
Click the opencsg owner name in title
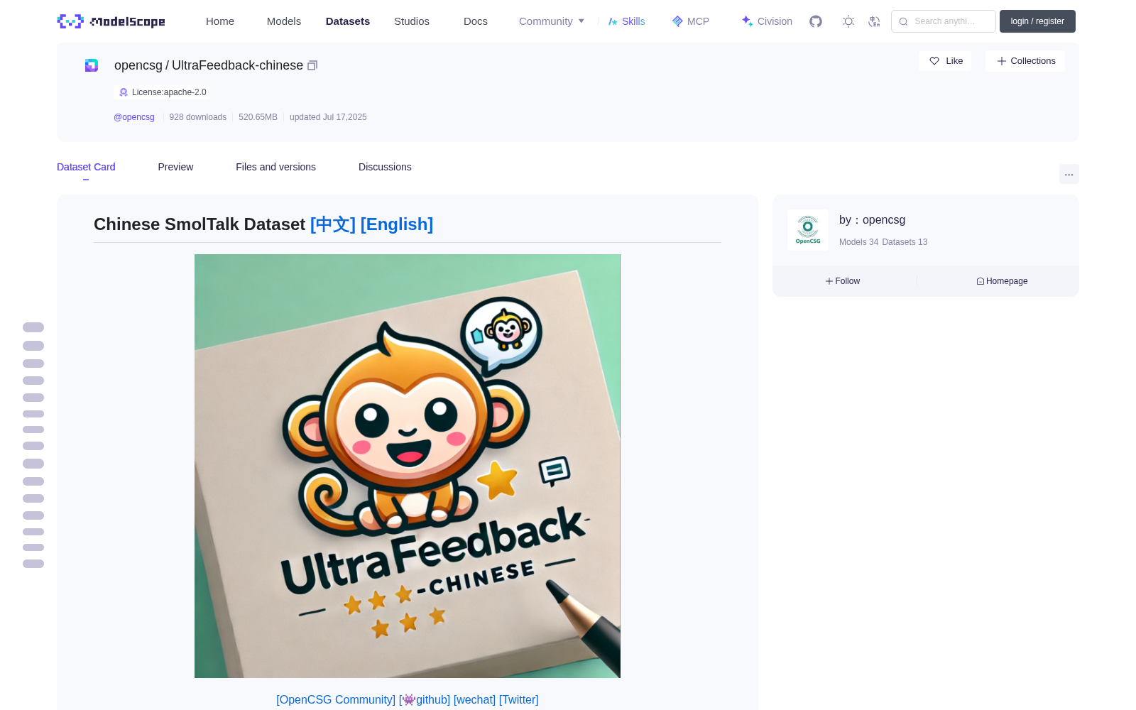pos(138,65)
